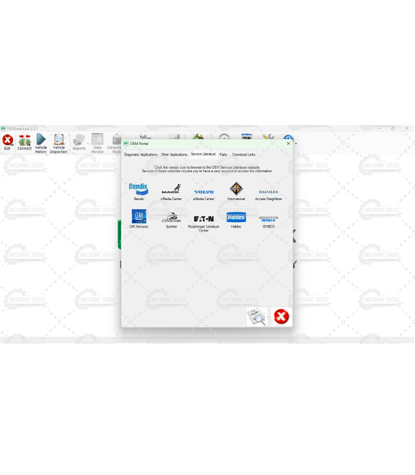Viewport: 415px width, 475px height.
Task: Click the Haldex vendor logo
Action: (236, 217)
